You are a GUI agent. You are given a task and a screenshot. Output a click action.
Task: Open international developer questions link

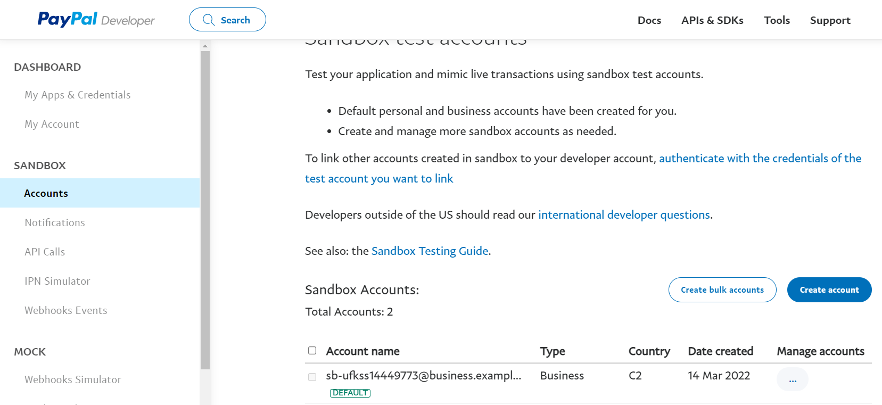(x=624, y=215)
